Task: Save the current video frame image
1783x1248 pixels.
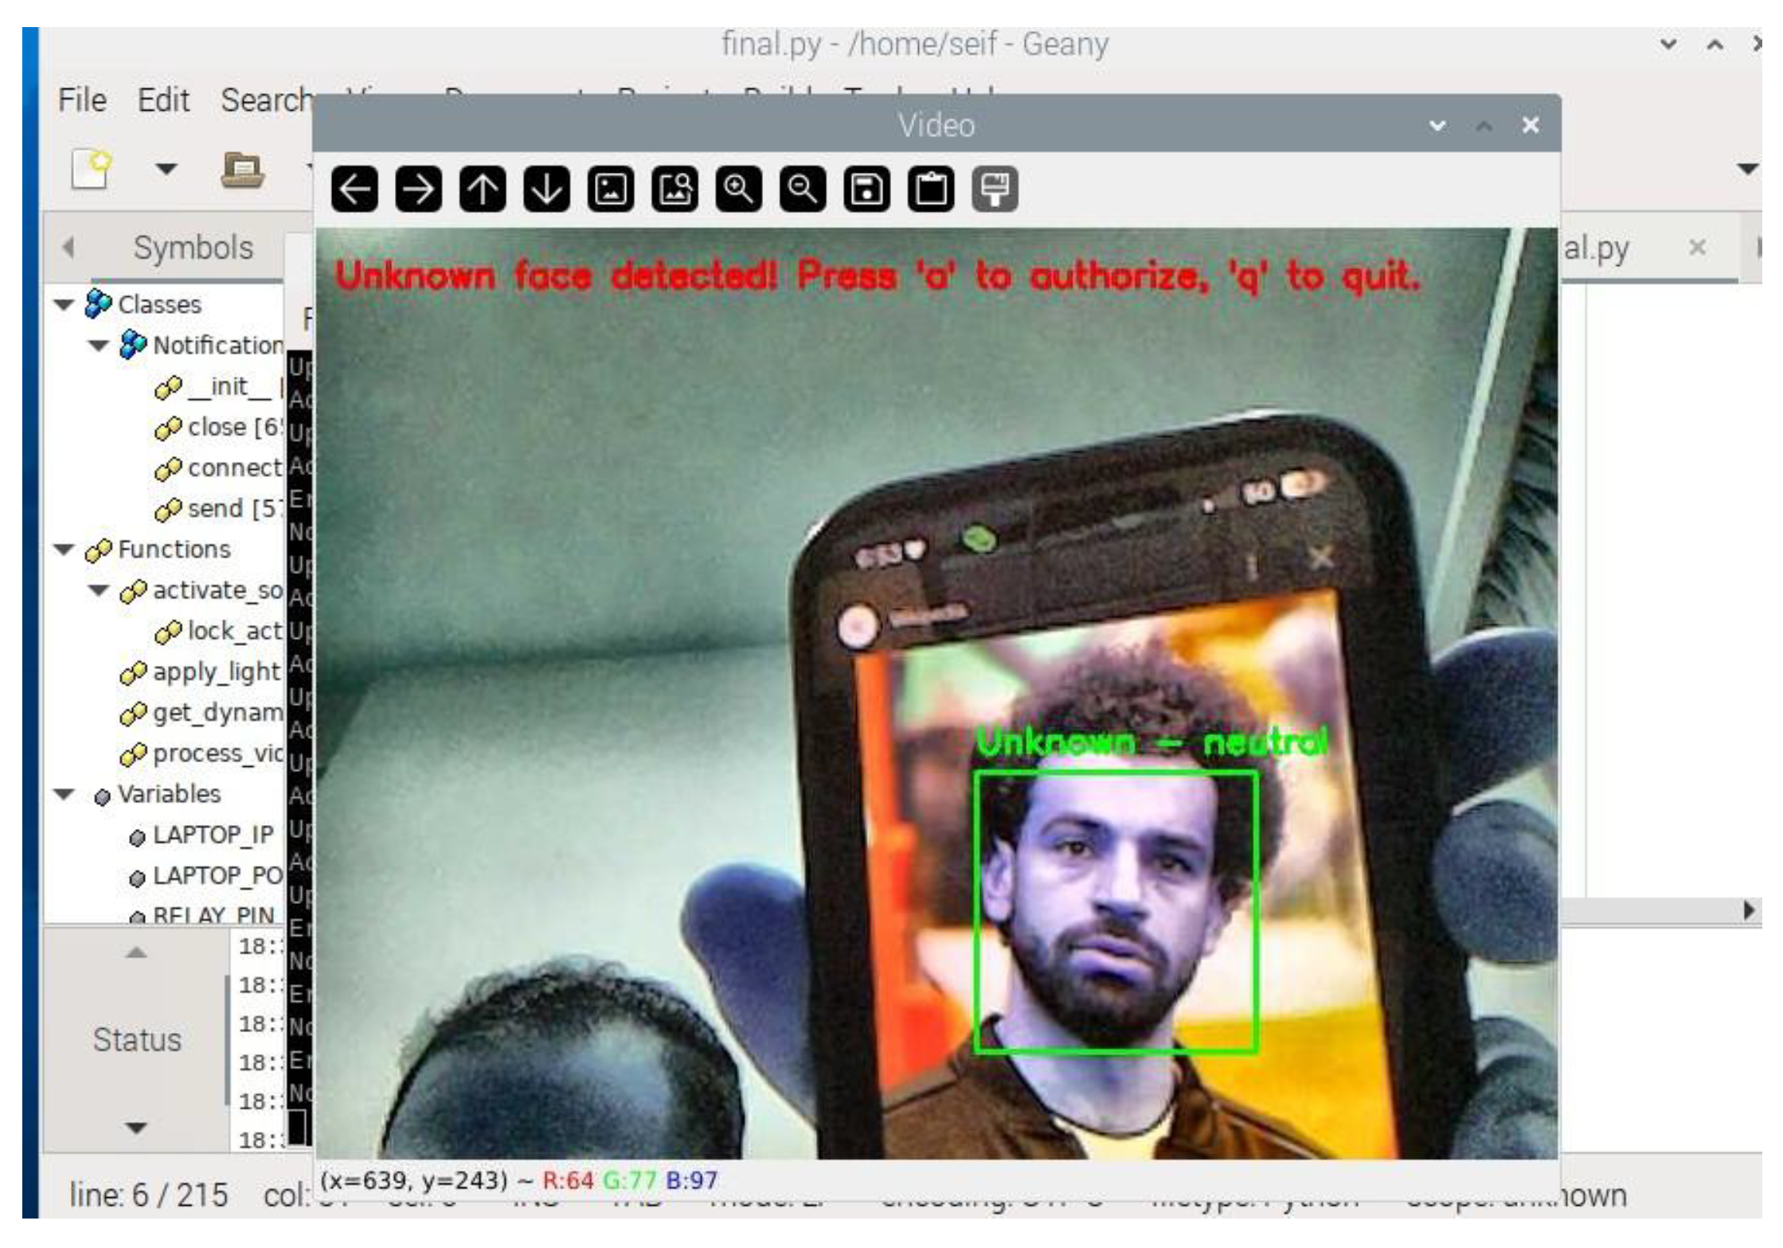Action: click(866, 190)
